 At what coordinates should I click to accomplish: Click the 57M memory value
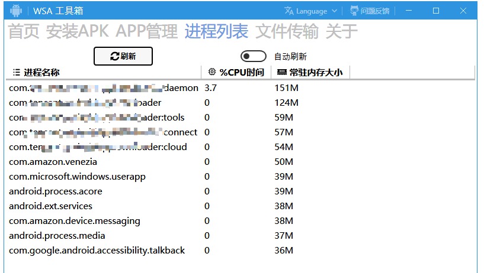point(284,132)
